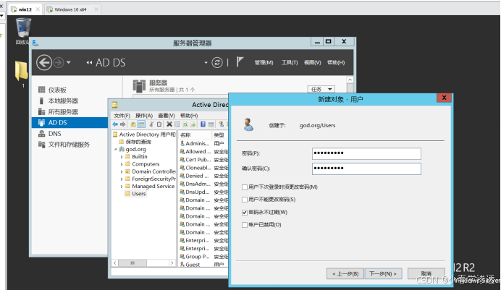Image resolution: width=501 pixels, height=290 pixels.
Task: Click the Guest account icon in list
Action: [x=182, y=265]
